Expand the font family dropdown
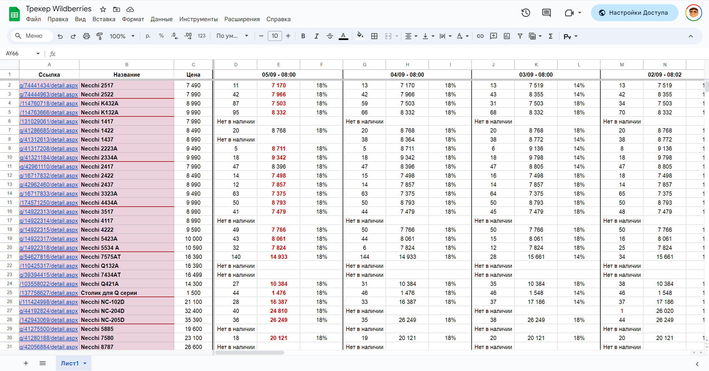The width and height of the screenshot is (709, 371). pos(232,36)
